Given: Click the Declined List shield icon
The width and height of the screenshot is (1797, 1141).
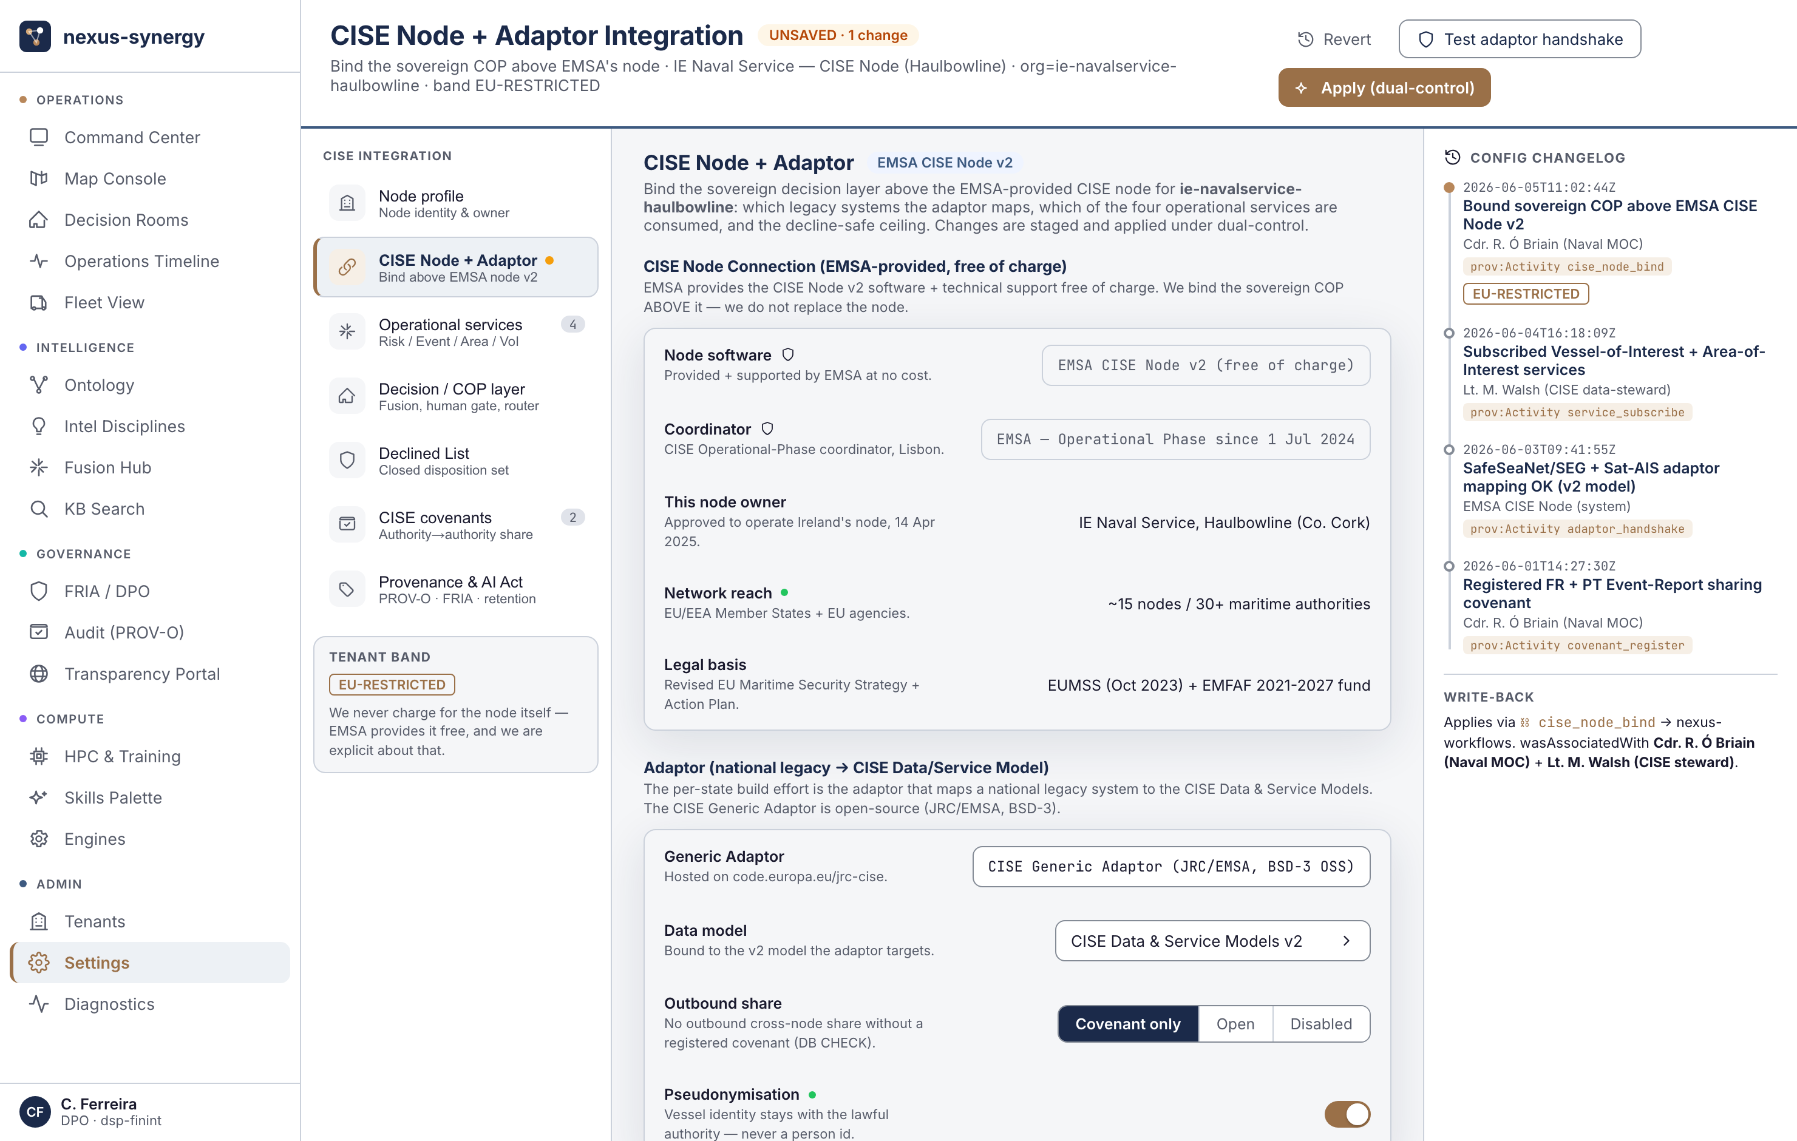Looking at the screenshot, I should pyautogui.click(x=347, y=459).
